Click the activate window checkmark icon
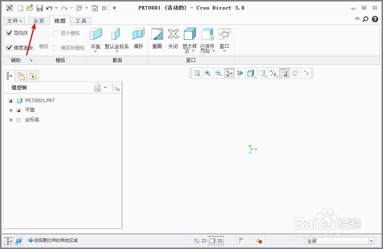The height and width of the screenshot is (249, 383). (94, 8)
